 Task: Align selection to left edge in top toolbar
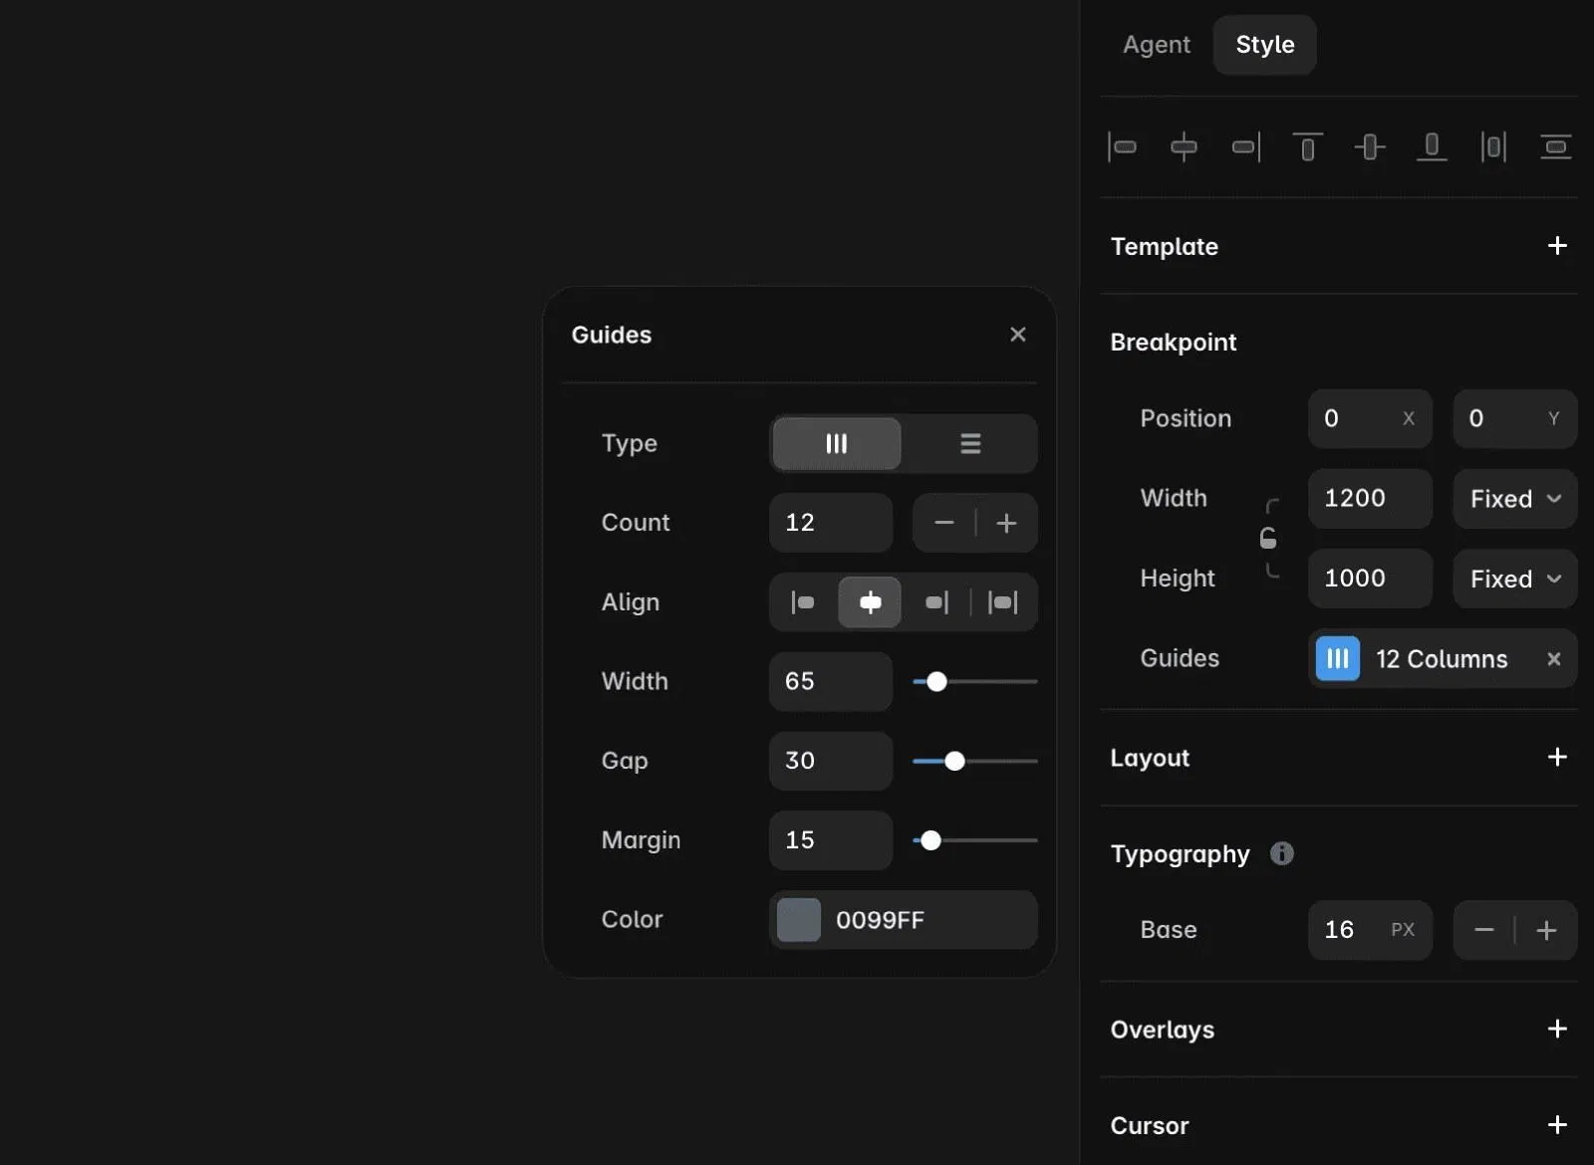[1122, 147]
